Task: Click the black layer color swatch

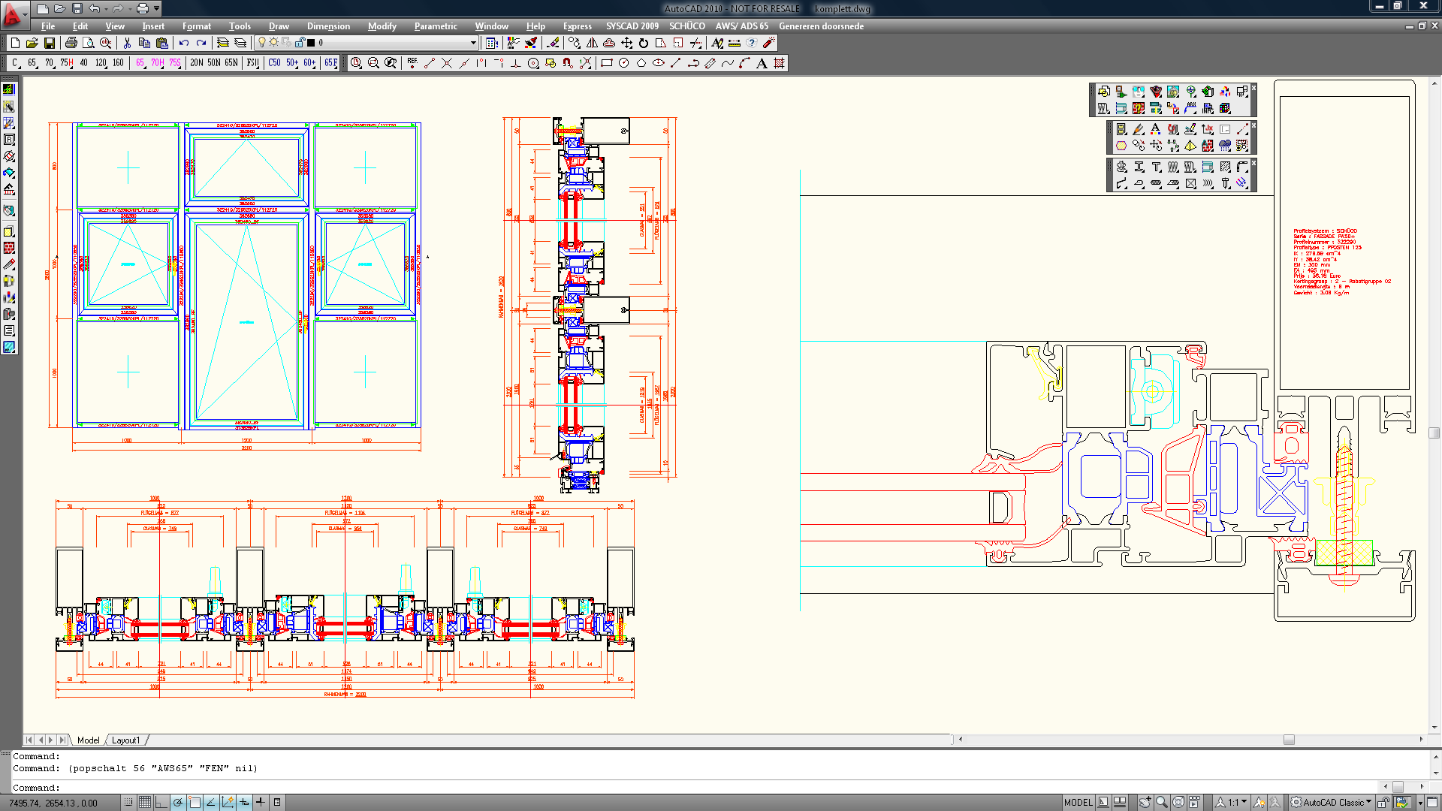Action: tap(311, 43)
